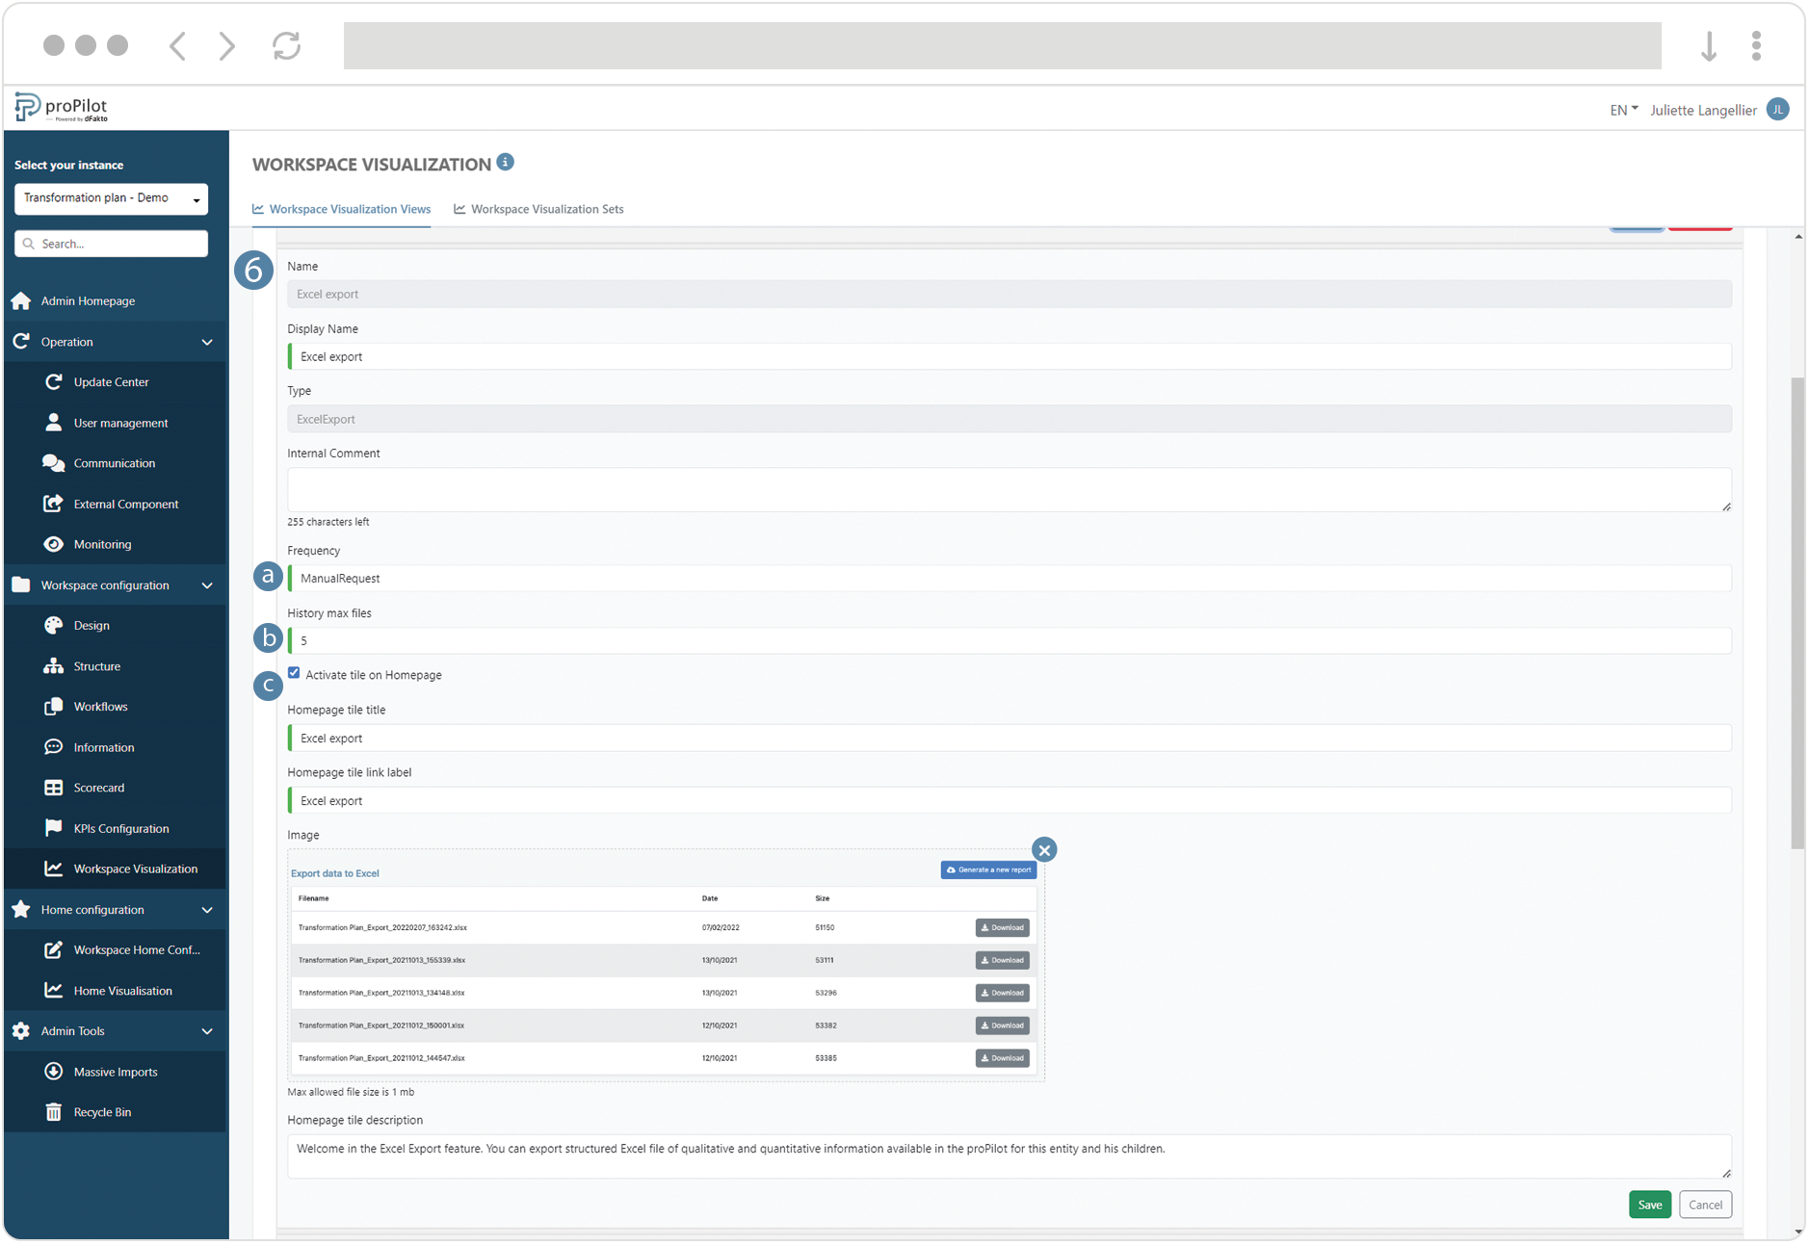Click inside the Internal Comment field
This screenshot has height=1245, width=1810.
click(1008, 489)
